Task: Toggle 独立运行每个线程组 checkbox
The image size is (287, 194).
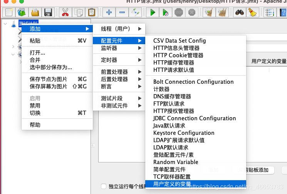Action: click(x=104, y=186)
